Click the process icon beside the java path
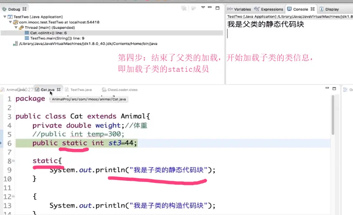The width and height of the screenshot is (353, 215). point(15,44)
